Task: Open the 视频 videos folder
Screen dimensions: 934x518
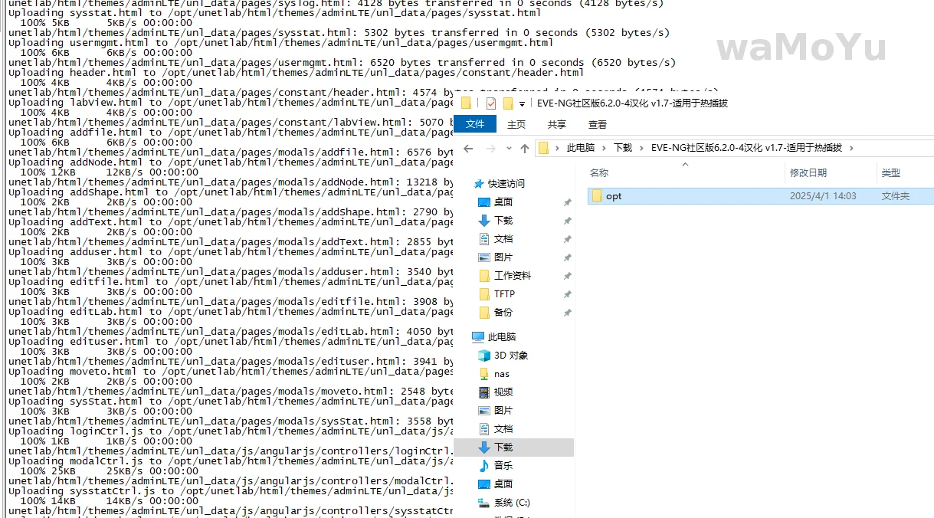Action: 503,392
